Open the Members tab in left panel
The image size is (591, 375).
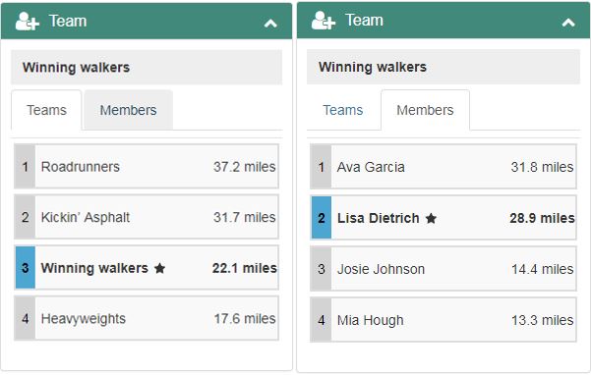[x=128, y=110]
